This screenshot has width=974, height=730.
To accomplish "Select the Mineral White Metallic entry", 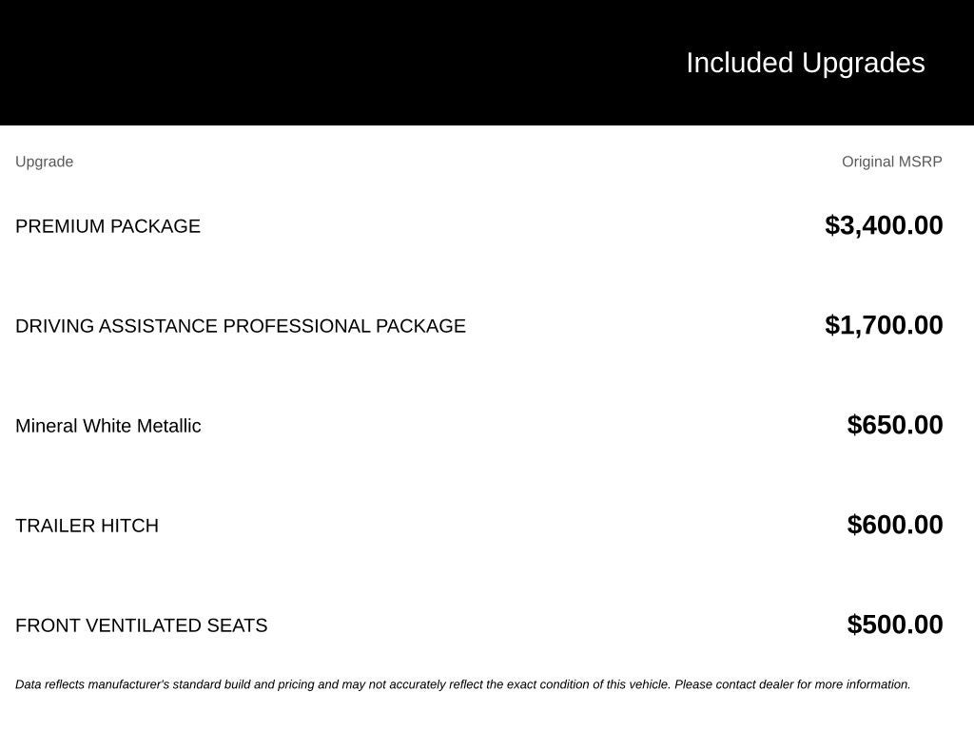I will [108, 426].
